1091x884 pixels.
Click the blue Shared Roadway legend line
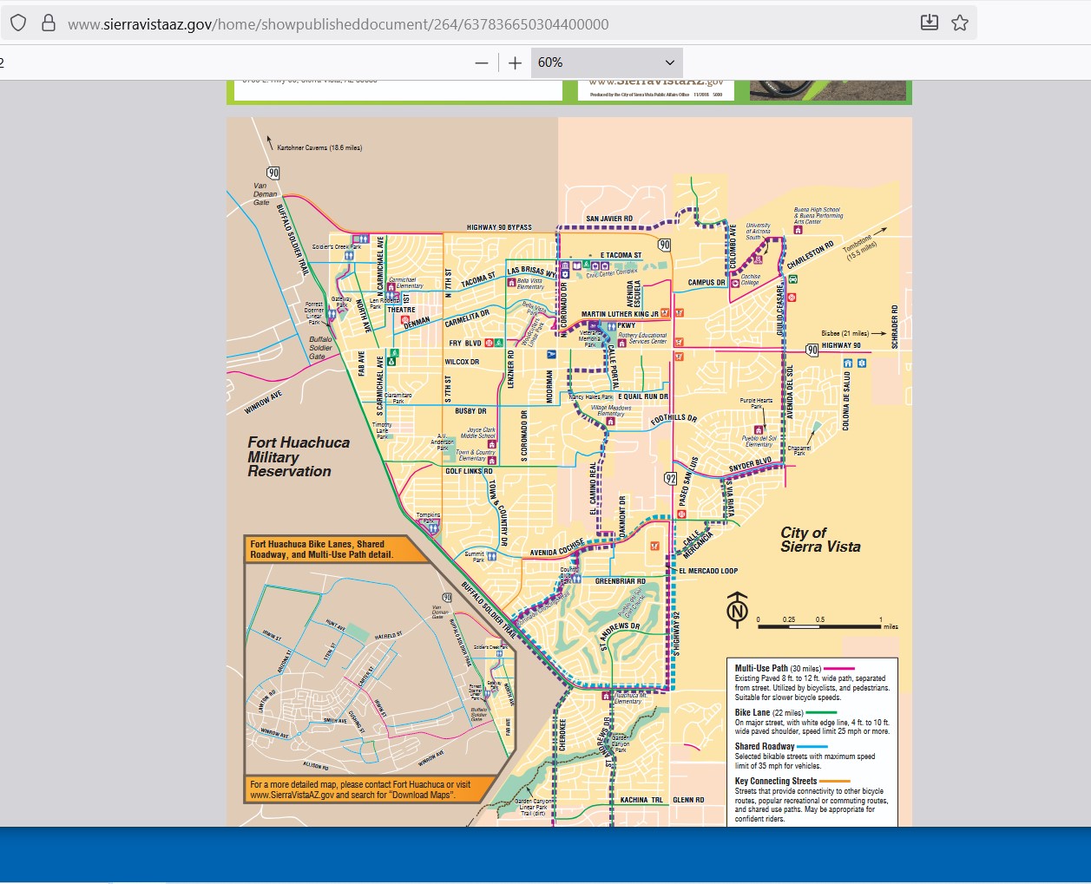pos(812,746)
